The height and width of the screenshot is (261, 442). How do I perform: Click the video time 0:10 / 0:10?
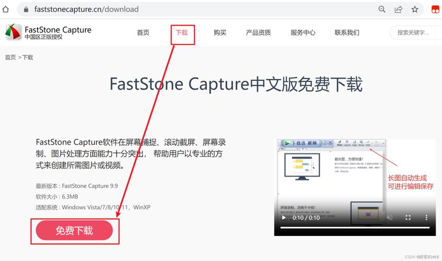pyautogui.click(x=306, y=218)
